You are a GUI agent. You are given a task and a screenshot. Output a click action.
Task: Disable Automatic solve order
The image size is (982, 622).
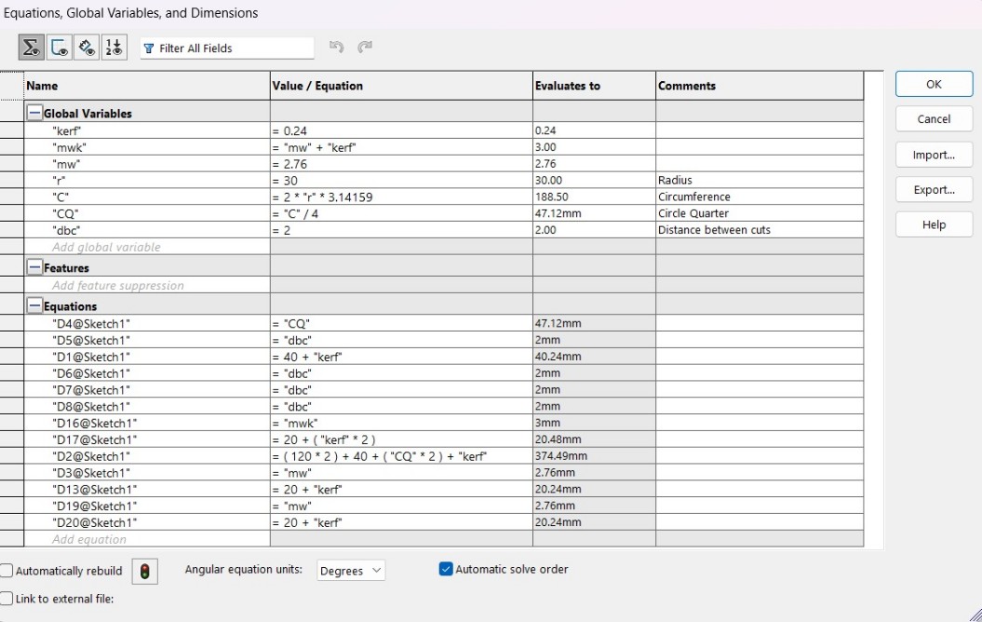(x=445, y=568)
